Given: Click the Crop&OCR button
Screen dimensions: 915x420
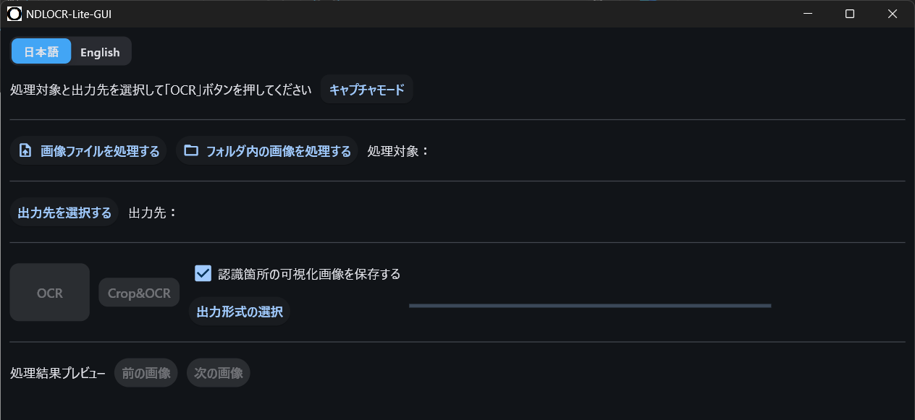Looking at the screenshot, I should click(x=139, y=293).
